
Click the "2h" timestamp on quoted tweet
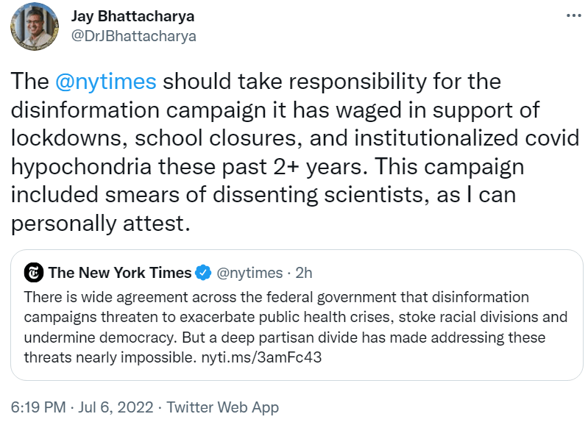303,273
